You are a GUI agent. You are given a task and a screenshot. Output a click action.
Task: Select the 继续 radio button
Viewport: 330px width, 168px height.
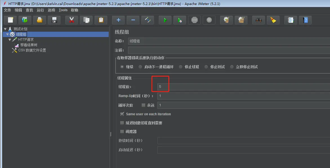(x=122, y=67)
